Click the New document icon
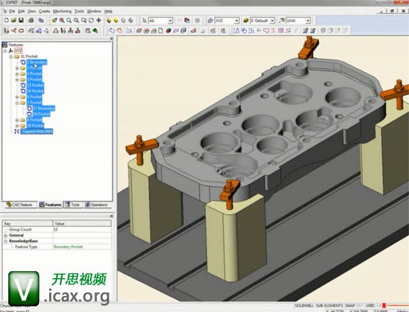 tap(6, 20)
